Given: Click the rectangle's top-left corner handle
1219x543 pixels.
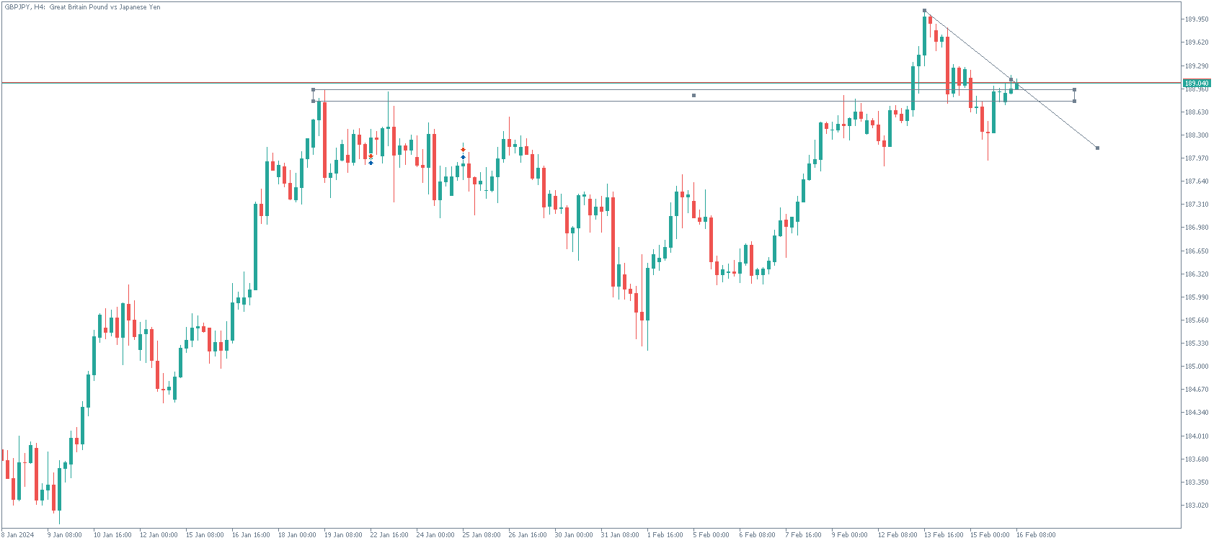Looking at the screenshot, I should tap(313, 90).
